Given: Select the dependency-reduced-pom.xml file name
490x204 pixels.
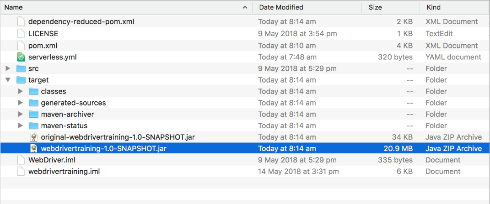Looking at the screenshot, I should click(81, 21).
